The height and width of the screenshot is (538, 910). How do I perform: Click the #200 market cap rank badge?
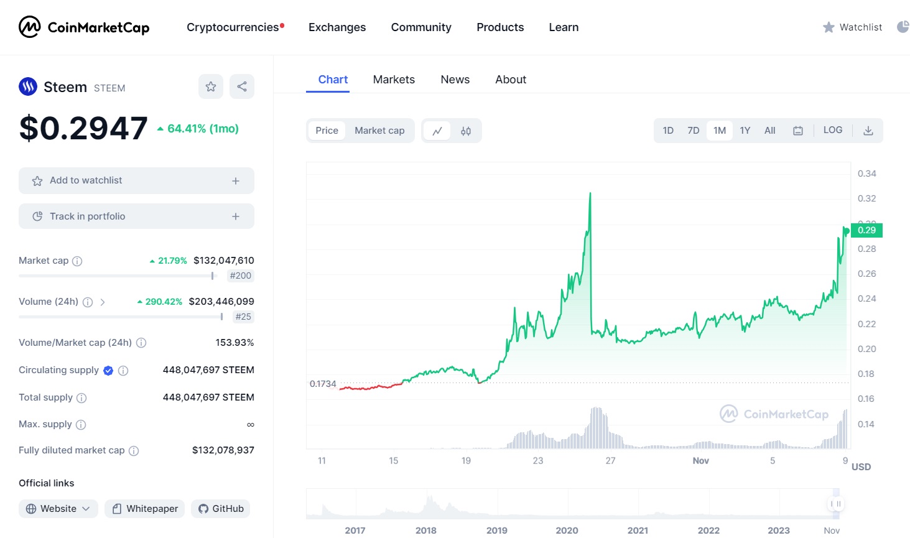click(241, 276)
